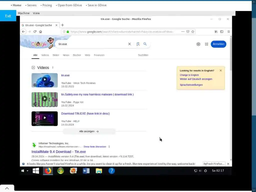Expand the bottom-left up chevron panel

coord(7,188)
